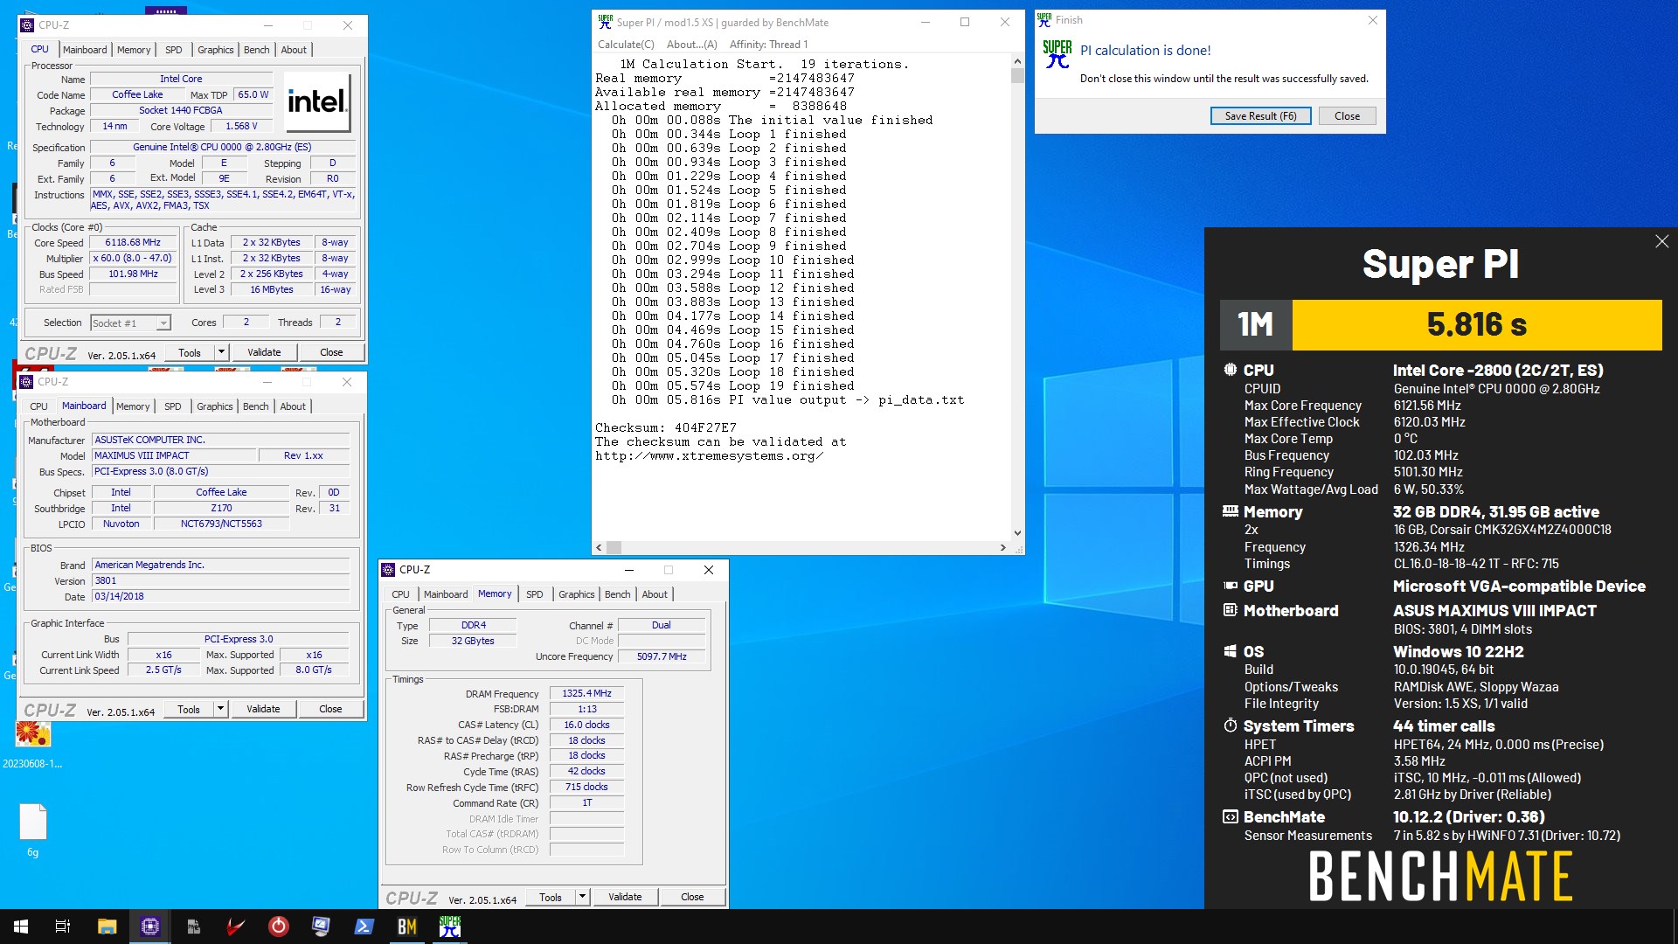Click the Intel logo in CPU-Z
This screenshot has width=1678, height=944.
click(x=318, y=101)
